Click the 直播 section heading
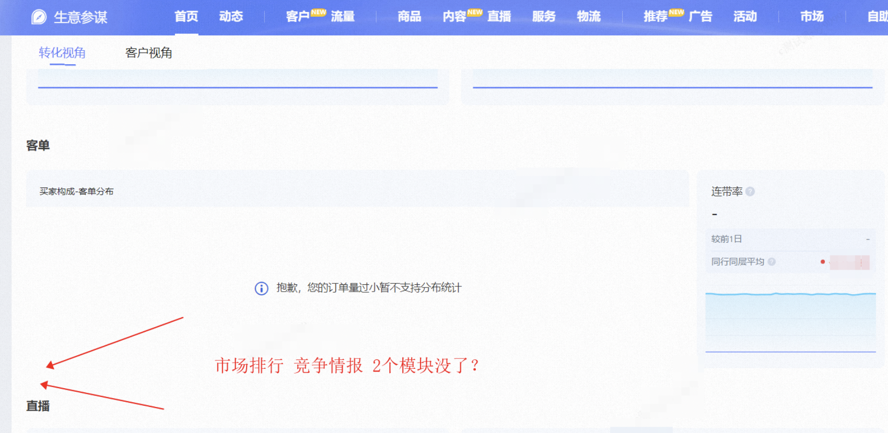The image size is (888, 433). [38, 406]
